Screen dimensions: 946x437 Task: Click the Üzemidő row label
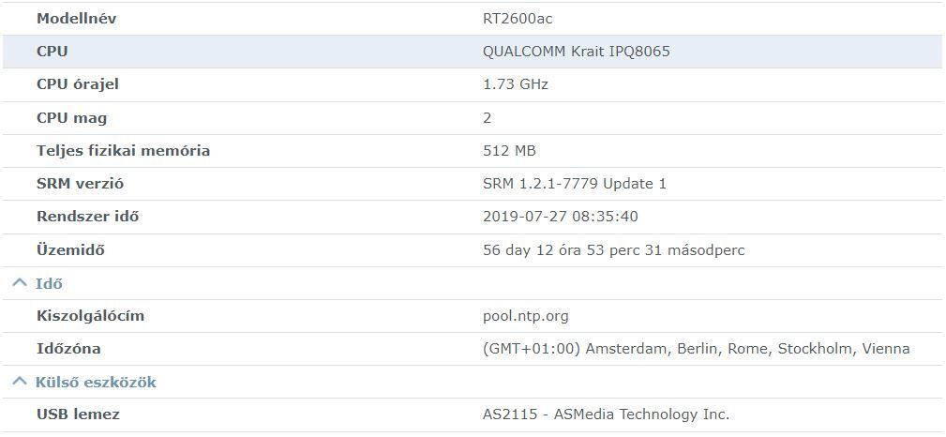(x=70, y=250)
